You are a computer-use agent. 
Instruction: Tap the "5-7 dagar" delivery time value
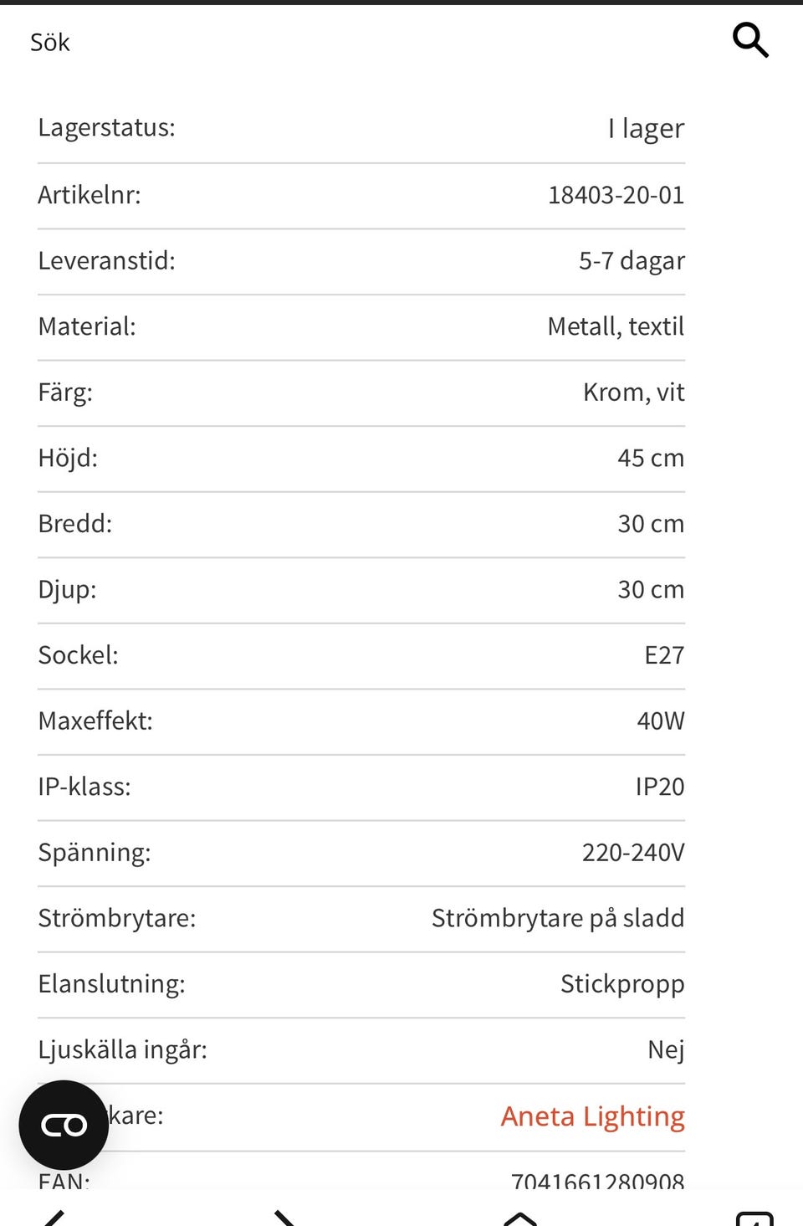(x=632, y=261)
